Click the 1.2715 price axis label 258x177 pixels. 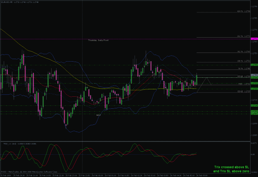click(254, 100)
